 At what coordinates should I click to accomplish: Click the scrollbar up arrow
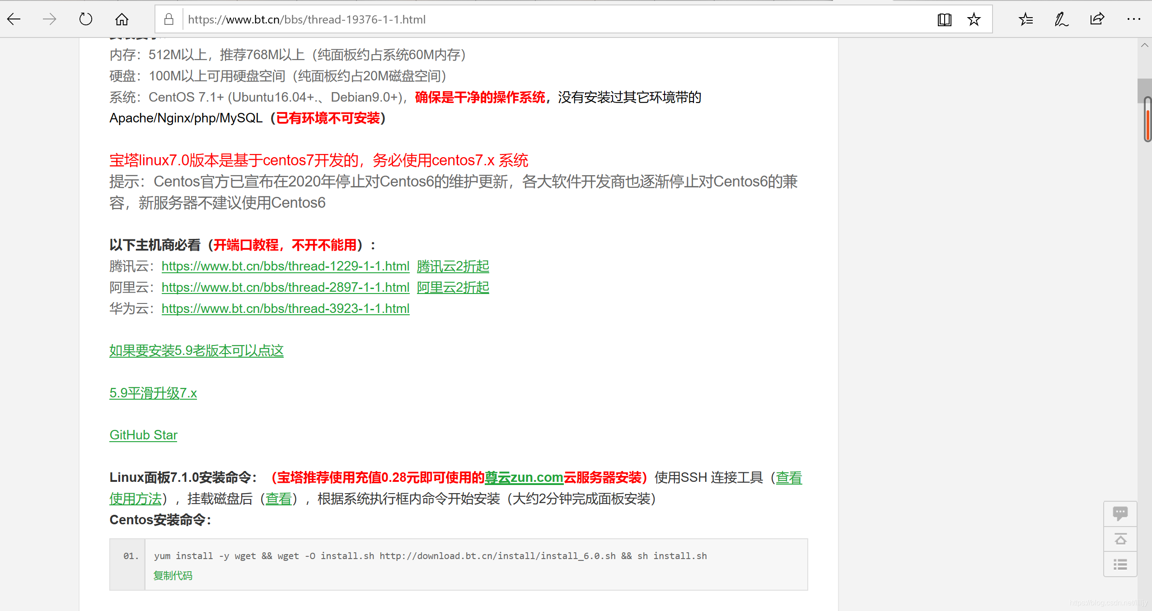pos(1144,45)
